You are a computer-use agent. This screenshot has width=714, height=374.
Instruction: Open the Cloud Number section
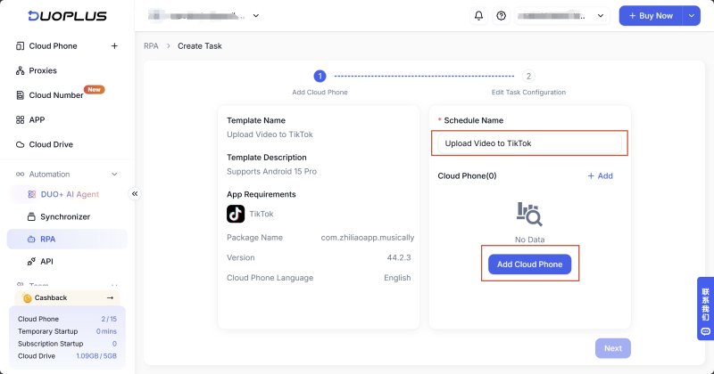pyautogui.click(x=56, y=95)
